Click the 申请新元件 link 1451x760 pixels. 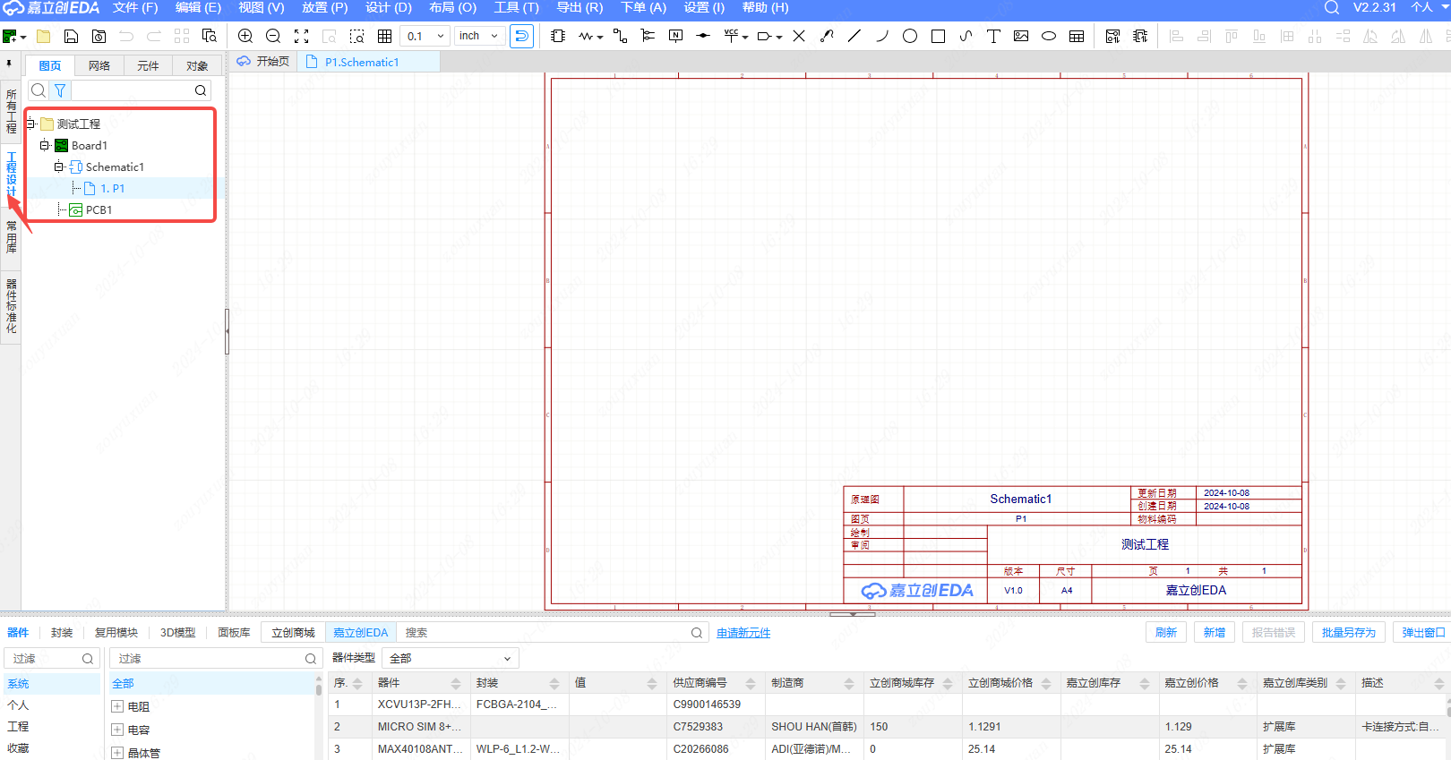[x=743, y=633]
